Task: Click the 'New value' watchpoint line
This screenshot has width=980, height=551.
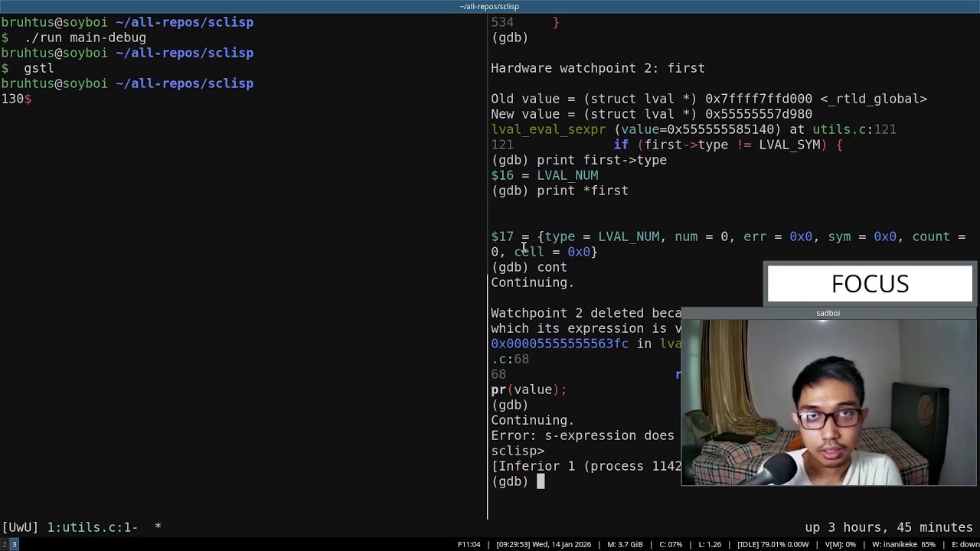Action: (652, 114)
